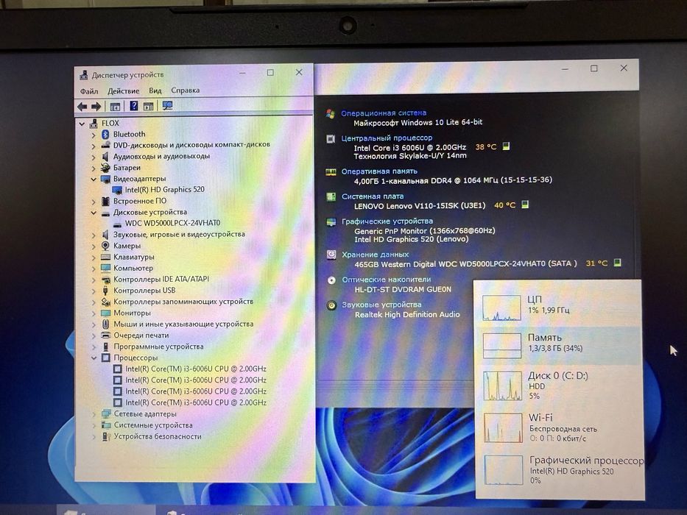Viewport: 687px width, 515px height.
Task: Select Контроллеры запоминающих устройств row
Action: tap(183, 302)
